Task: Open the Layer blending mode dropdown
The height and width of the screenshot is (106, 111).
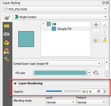Action: [x=61, y=102]
